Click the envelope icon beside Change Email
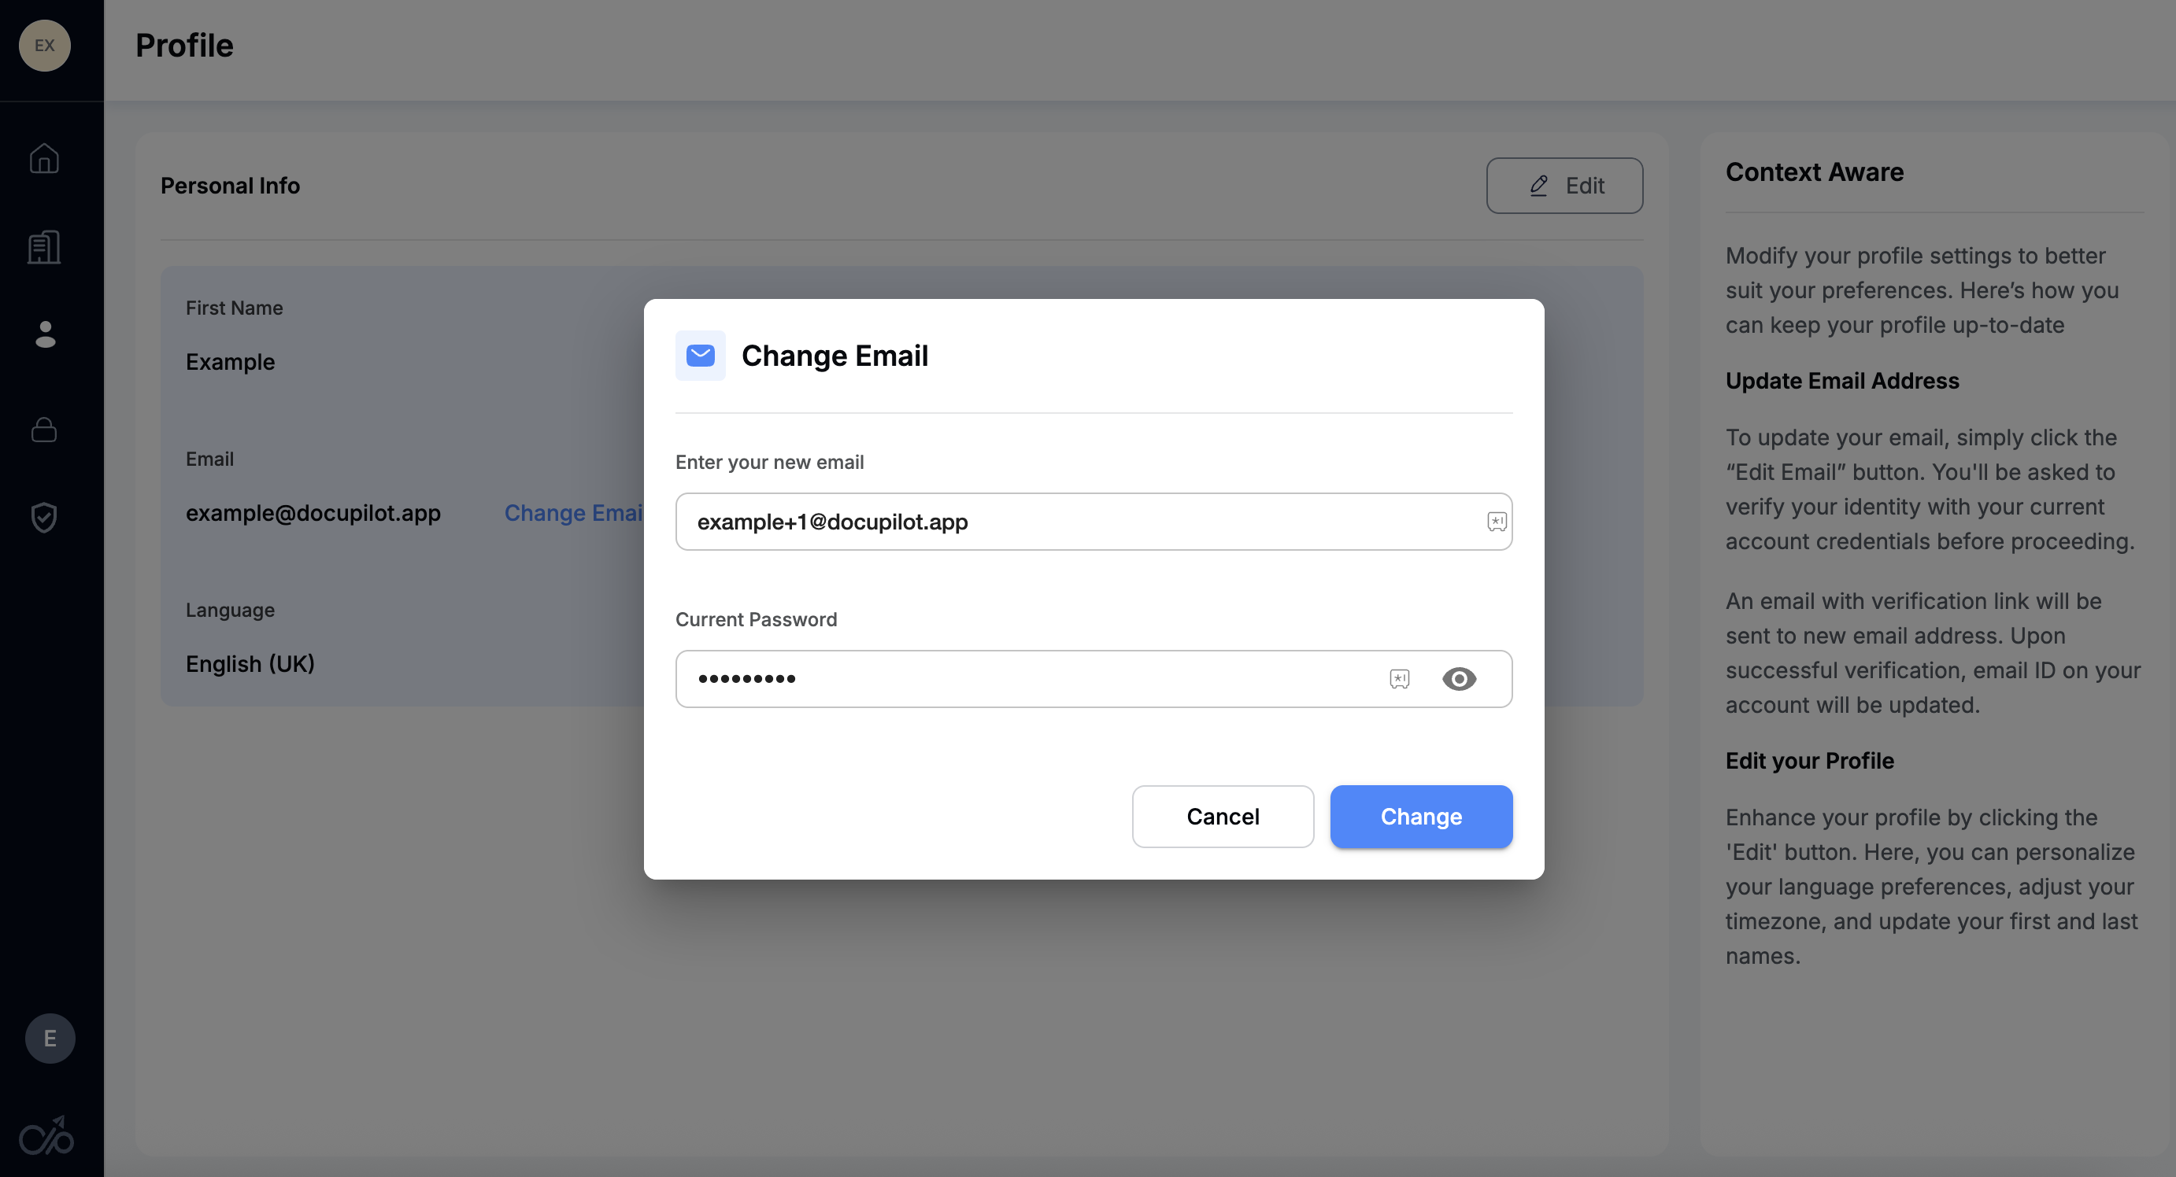 [701, 356]
